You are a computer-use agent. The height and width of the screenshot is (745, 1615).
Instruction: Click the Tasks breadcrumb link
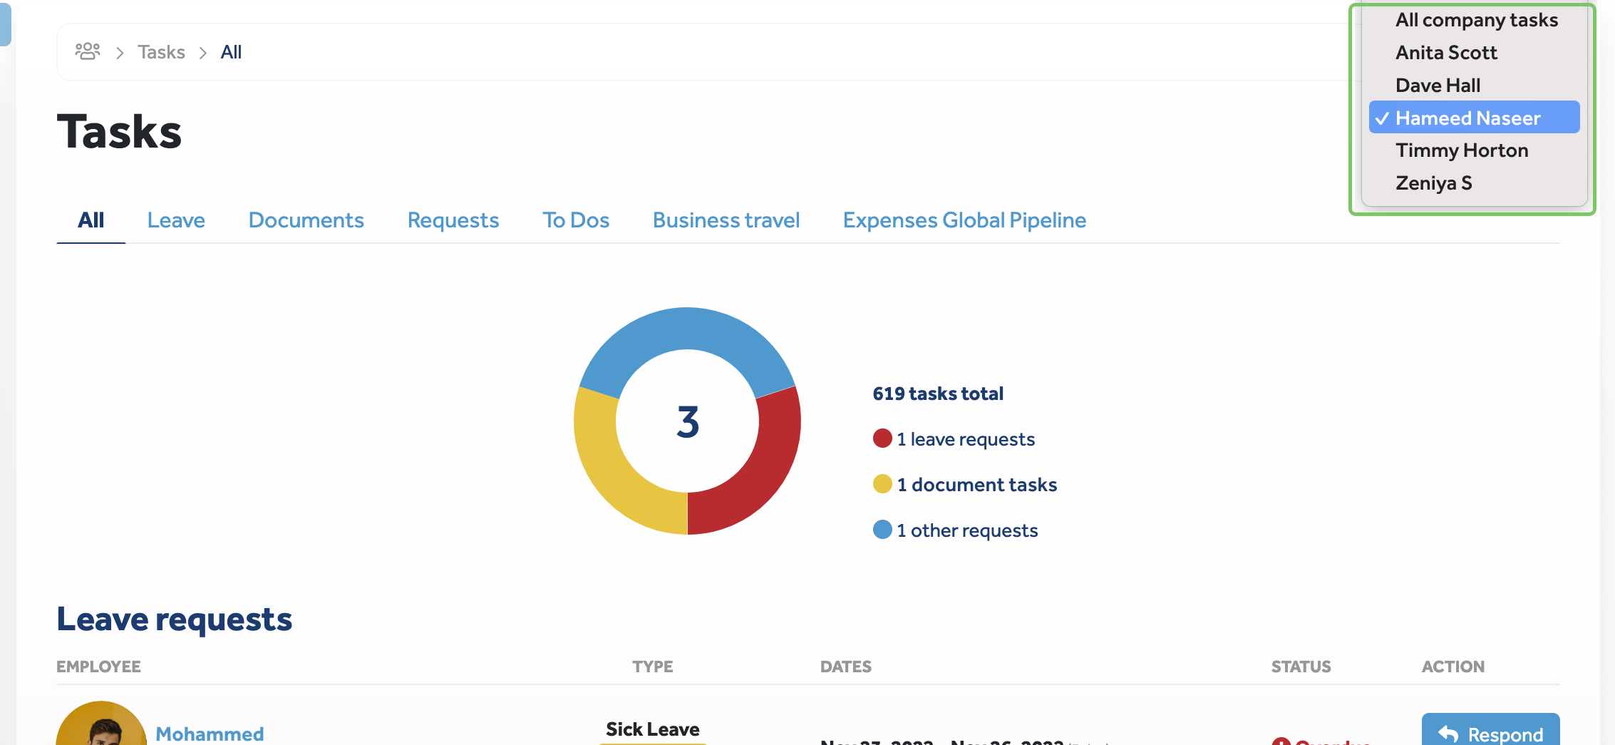(x=161, y=52)
